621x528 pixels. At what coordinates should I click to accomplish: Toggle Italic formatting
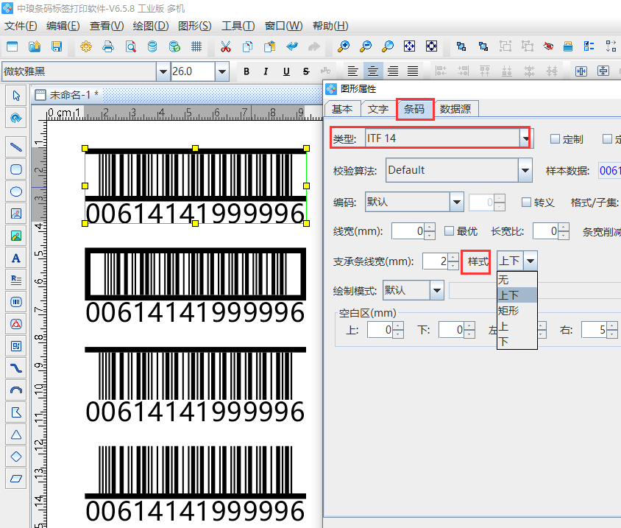(266, 71)
